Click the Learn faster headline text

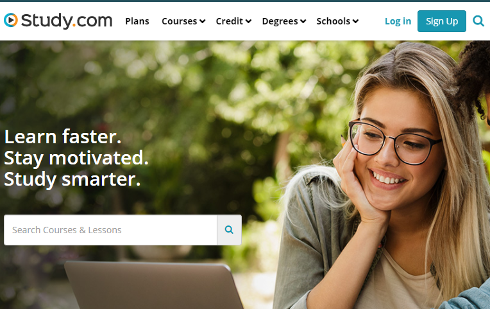[x=63, y=137]
